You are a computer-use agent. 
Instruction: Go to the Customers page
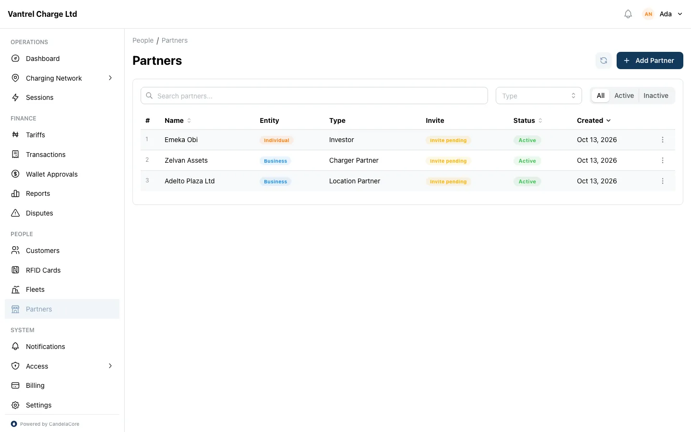(x=62, y=251)
